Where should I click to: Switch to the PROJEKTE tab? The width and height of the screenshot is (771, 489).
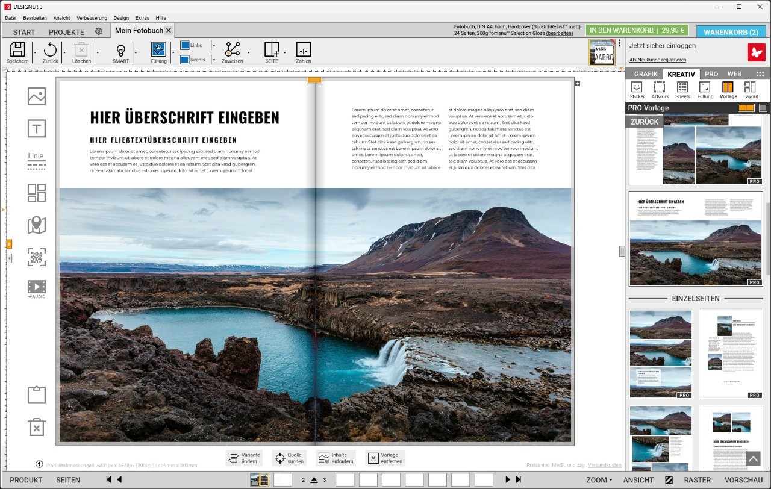(x=66, y=32)
